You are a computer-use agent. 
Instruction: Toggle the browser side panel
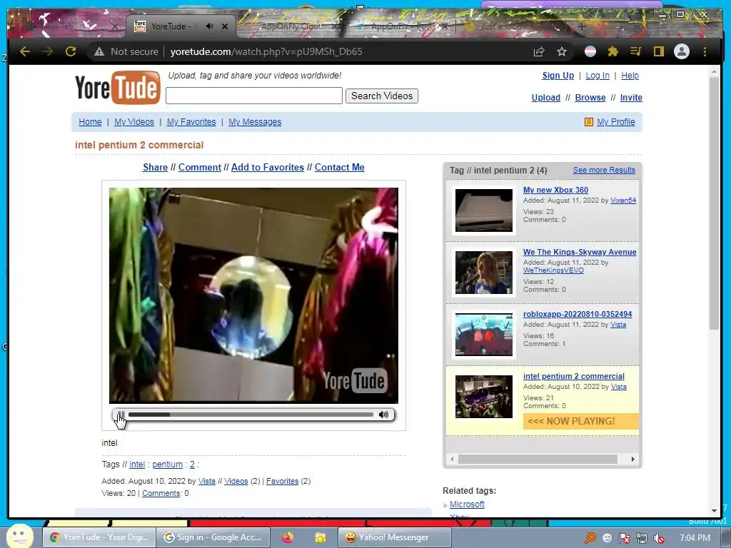[x=658, y=51]
